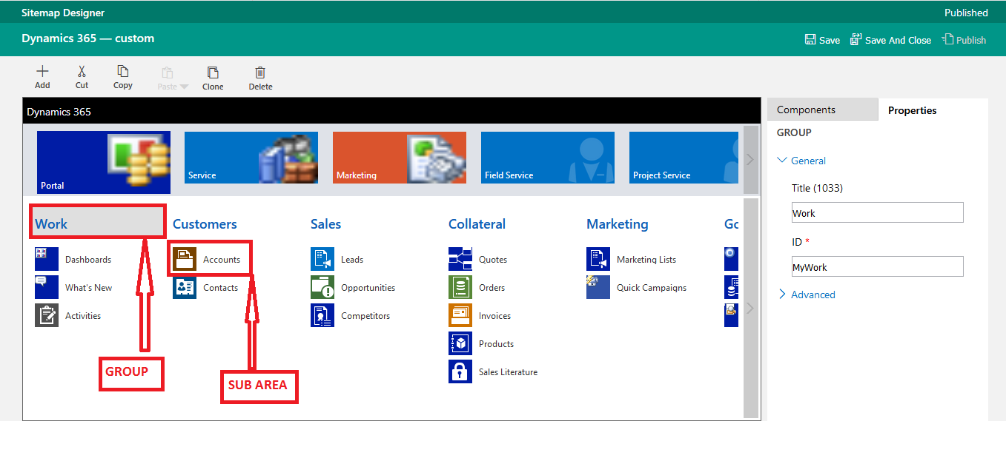Click the Orders subarea icon
The width and height of the screenshot is (1006, 461).
[460, 287]
